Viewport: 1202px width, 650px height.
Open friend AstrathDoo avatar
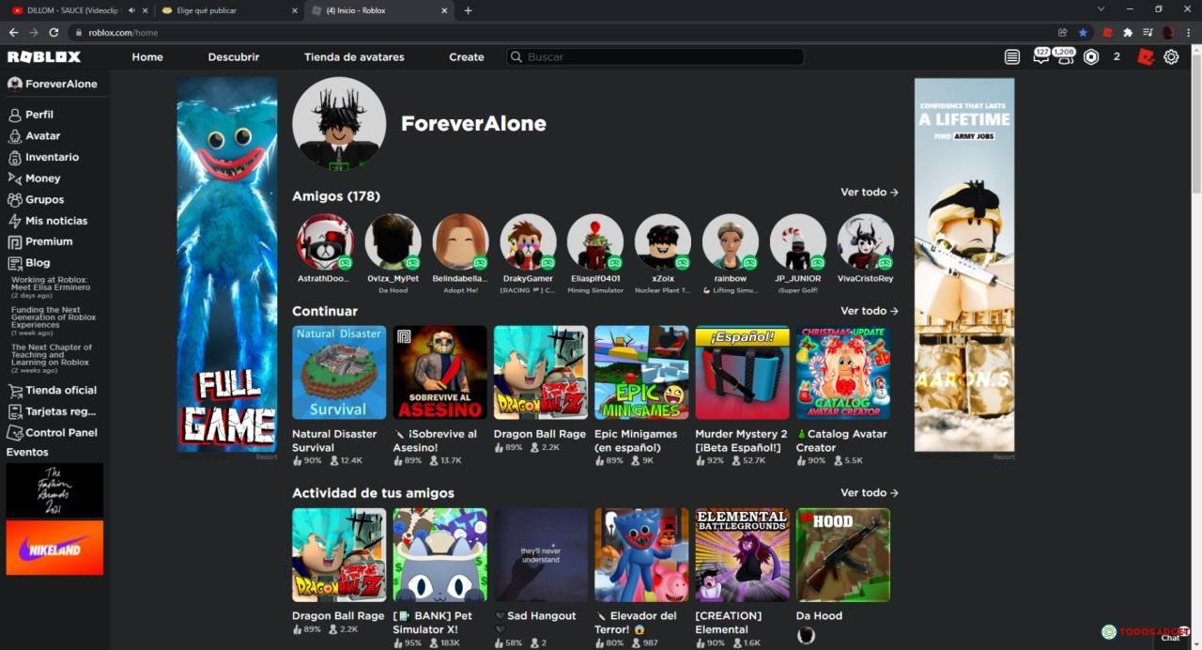(x=325, y=242)
